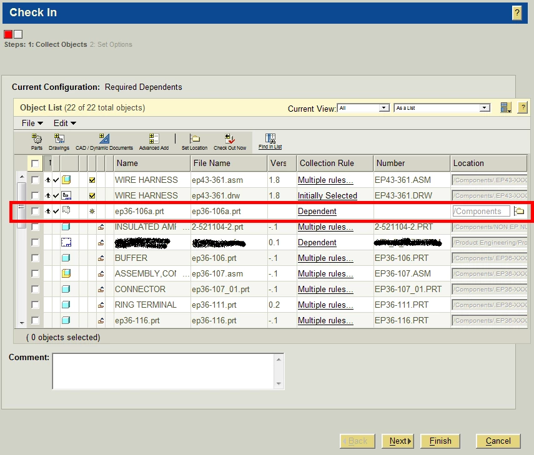Click the Location field for ep36-106a.prt

click(x=481, y=211)
